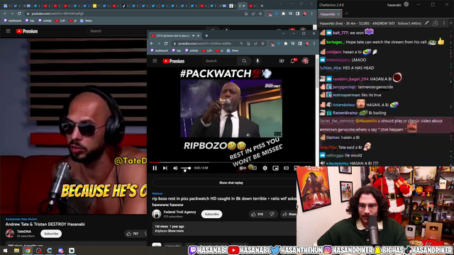Click @HasanAbi mention in highlighted message
454x255 pixels.
(x=366, y=121)
